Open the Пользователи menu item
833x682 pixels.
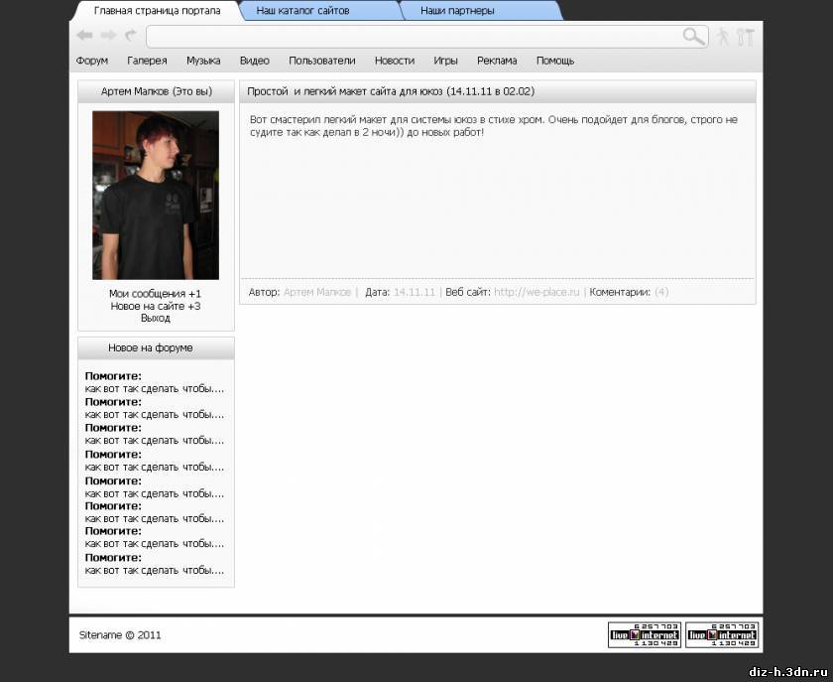click(321, 61)
